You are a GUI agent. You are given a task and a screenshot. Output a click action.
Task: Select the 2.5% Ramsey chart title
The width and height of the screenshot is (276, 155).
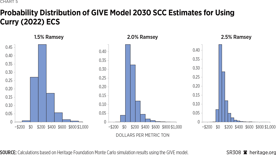236,37
